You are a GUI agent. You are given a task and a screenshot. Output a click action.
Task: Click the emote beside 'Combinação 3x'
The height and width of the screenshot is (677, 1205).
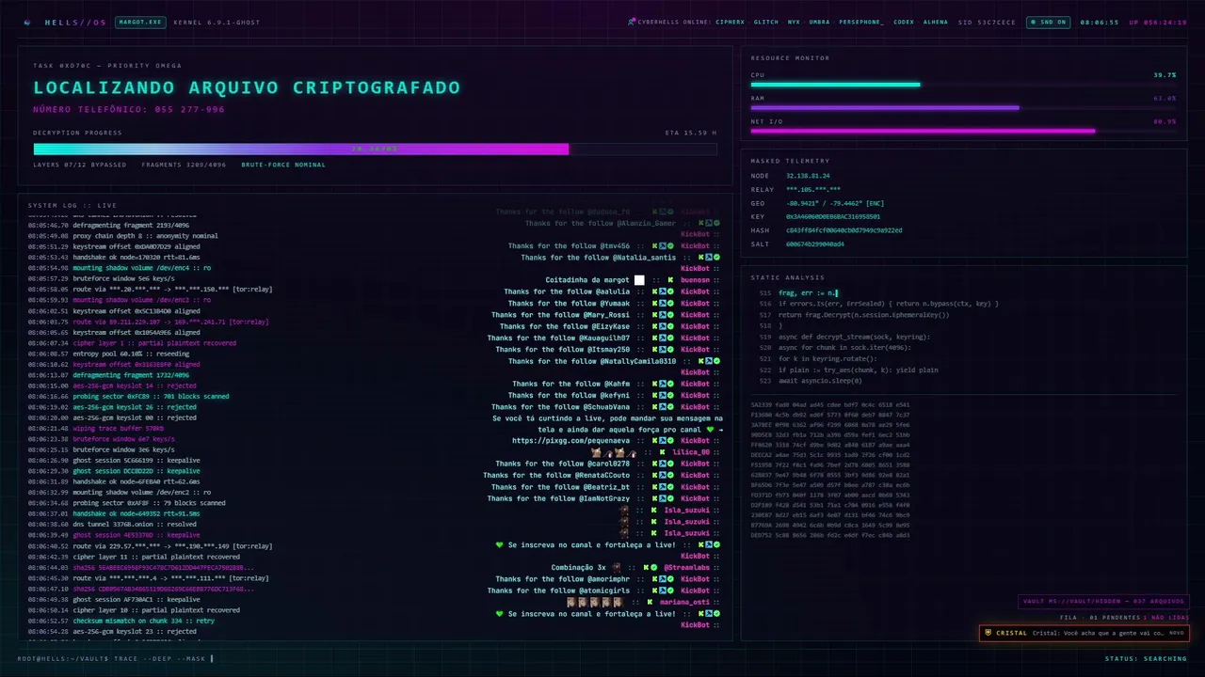pos(617,568)
